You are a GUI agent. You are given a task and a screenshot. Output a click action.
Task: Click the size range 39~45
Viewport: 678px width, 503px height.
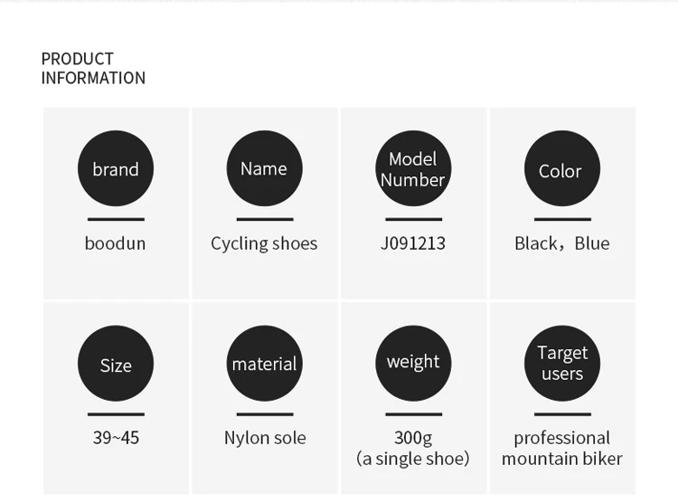116,438
